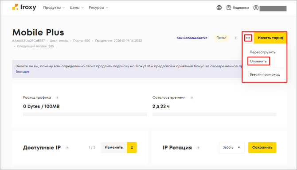Screen dimensions: 297x170
Task: Click the 0 bytes / 100MB value
Action: tap(41, 106)
